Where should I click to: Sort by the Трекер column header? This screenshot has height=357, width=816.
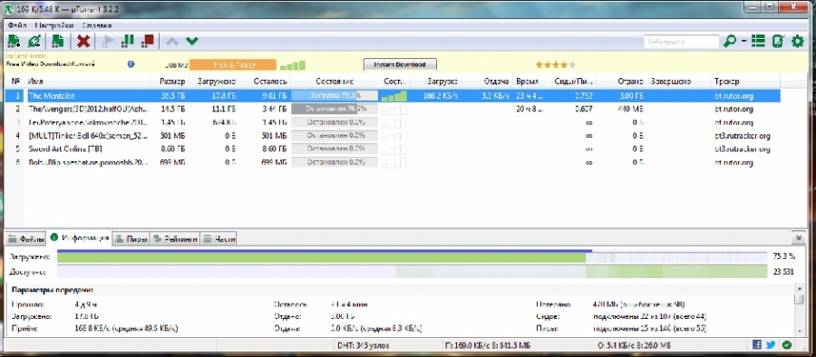click(x=745, y=82)
